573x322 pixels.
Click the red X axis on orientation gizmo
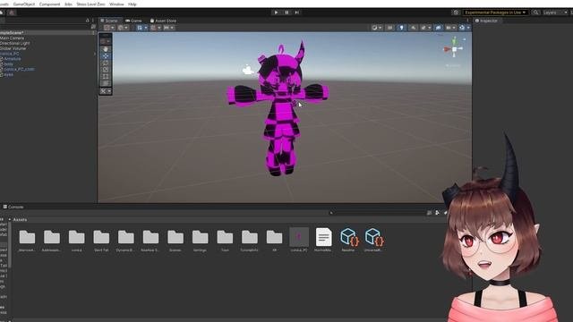pyautogui.click(x=447, y=49)
